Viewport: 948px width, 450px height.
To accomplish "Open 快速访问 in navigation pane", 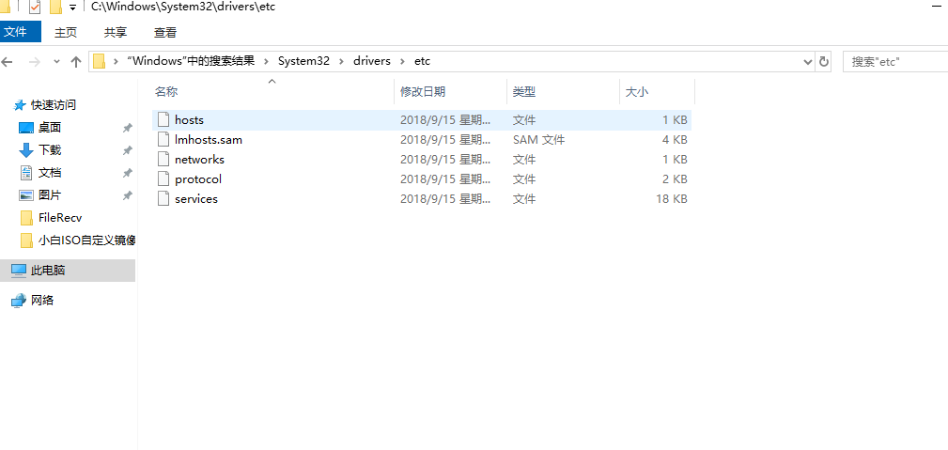I will (x=54, y=105).
